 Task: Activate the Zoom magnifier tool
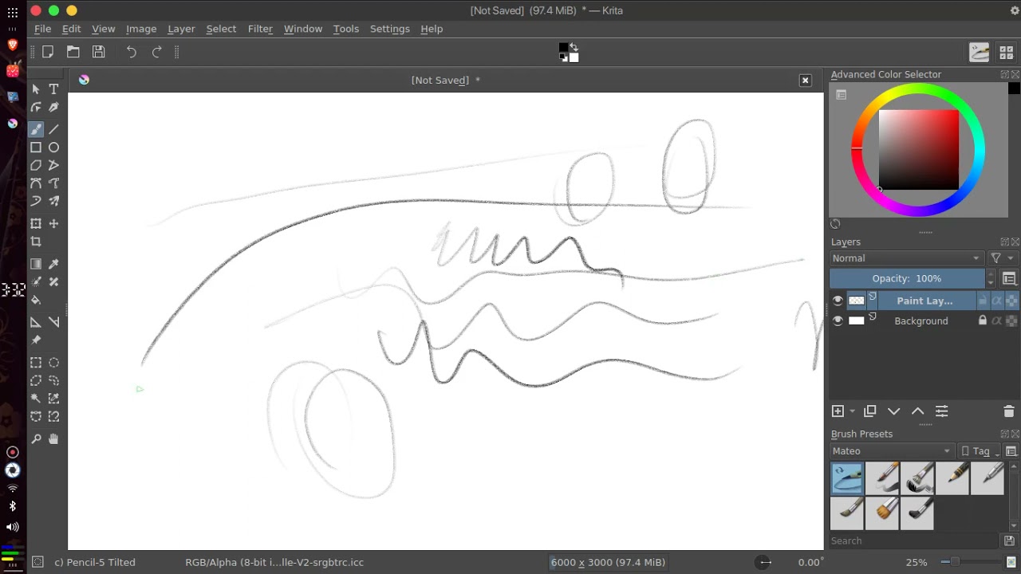[36, 439]
